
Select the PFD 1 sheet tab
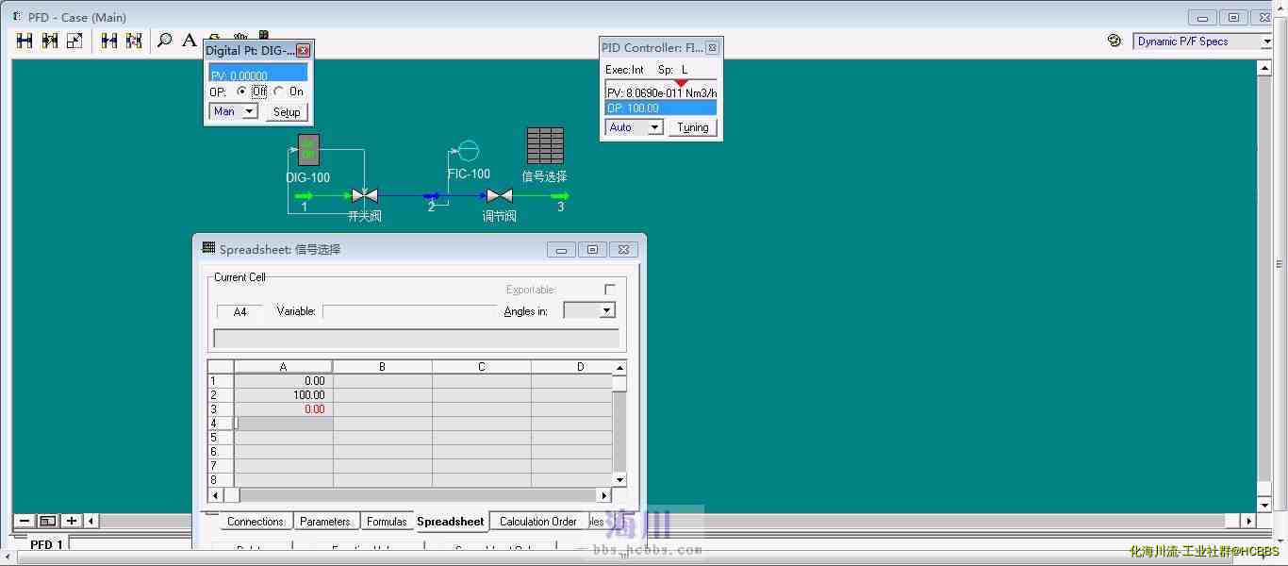[47, 544]
